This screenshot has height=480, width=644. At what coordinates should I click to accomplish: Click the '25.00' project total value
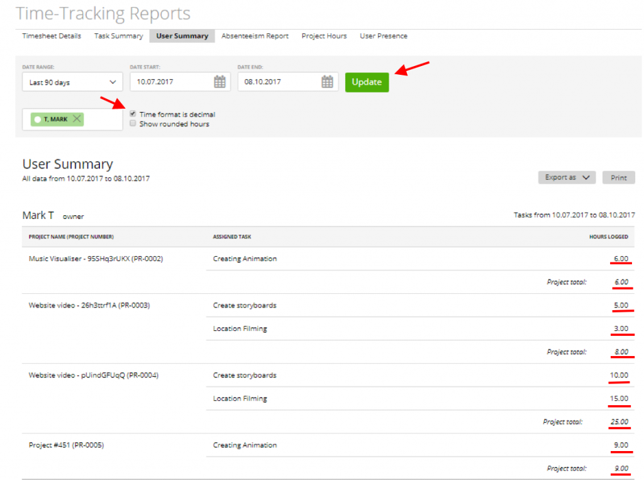619,421
